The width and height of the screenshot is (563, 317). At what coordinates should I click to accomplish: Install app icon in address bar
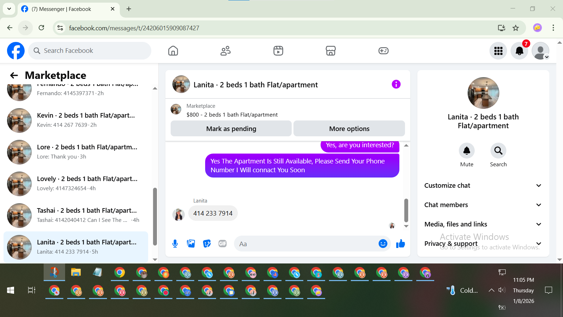pos(501,28)
